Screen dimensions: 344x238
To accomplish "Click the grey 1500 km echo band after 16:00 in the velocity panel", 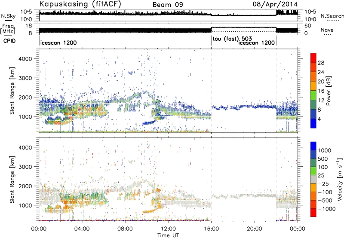I will pos(243,196).
